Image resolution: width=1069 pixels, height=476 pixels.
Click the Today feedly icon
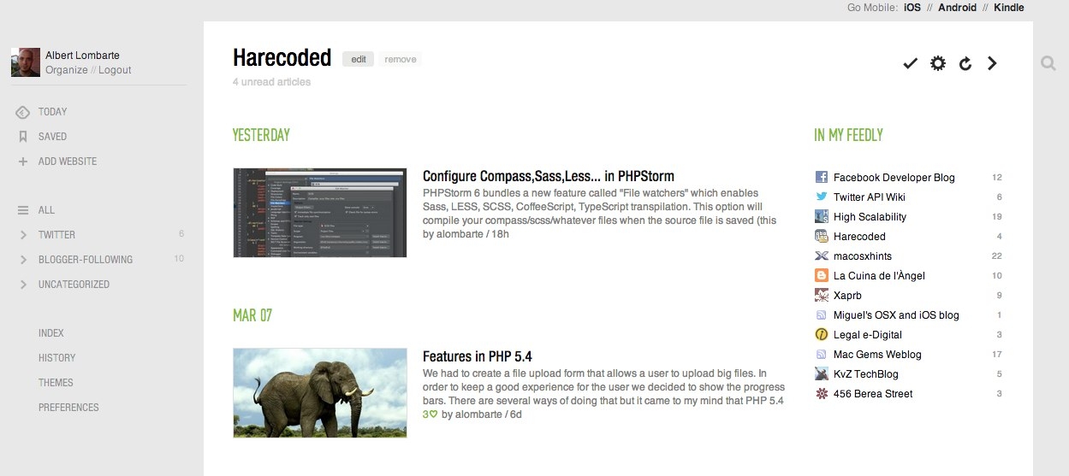point(23,112)
